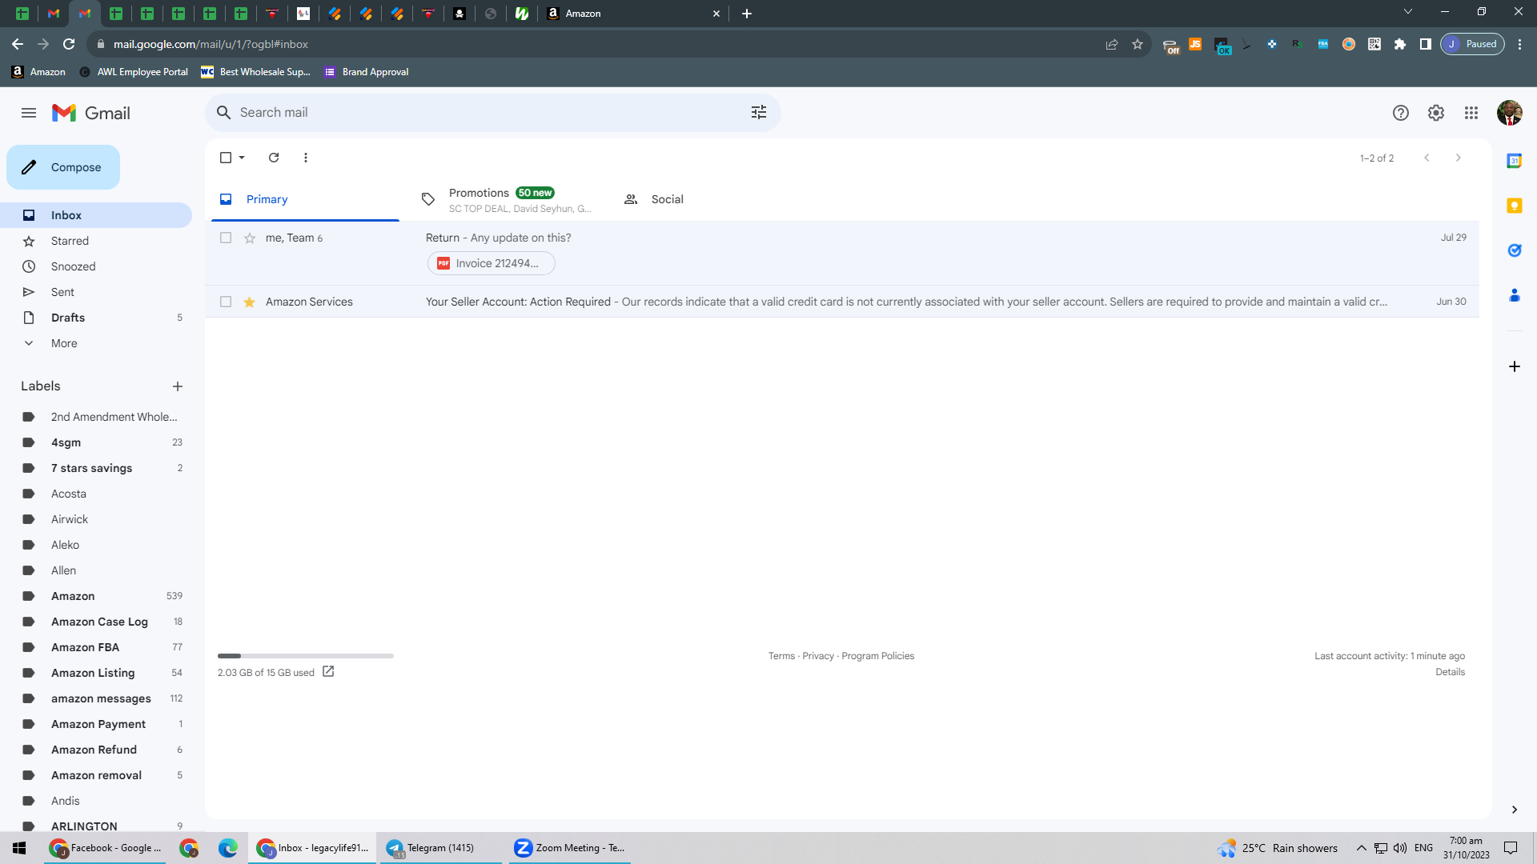Expand the select dropdown arrow
Image resolution: width=1537 pixels, height=864 pixels.
pyautogui.click(x=242, y=158)
